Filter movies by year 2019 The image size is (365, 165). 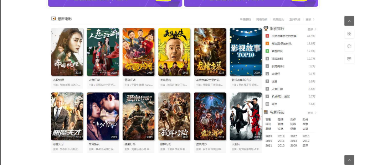[x=269, y=137]
